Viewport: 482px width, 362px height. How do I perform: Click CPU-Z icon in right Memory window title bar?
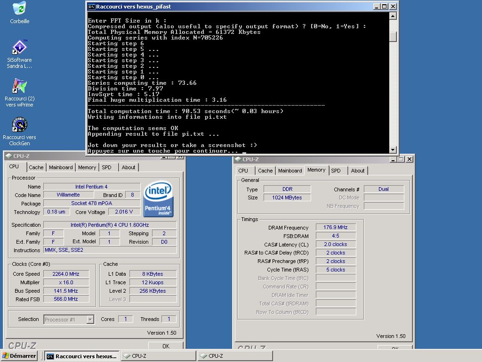pyautogui.click(x=238, y=159)
